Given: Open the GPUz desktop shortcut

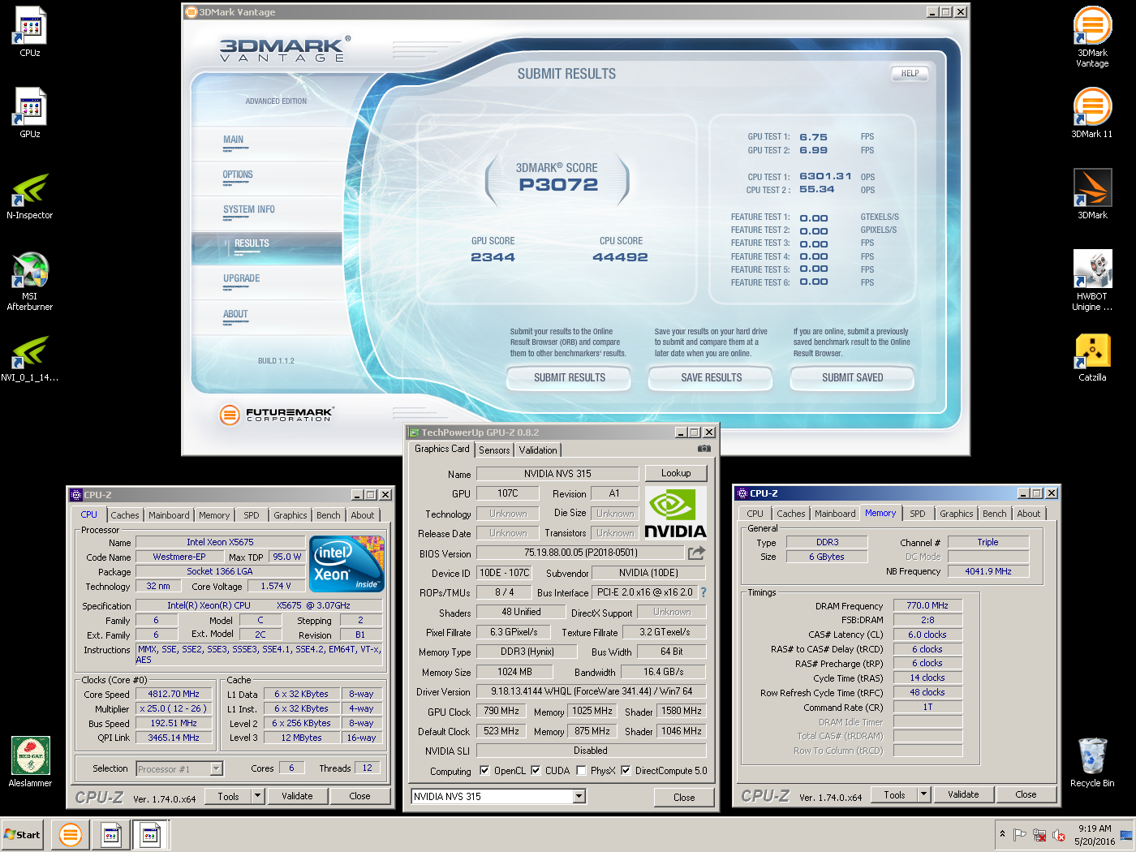Looking at the screenshot, I should [x=30, y=114].
